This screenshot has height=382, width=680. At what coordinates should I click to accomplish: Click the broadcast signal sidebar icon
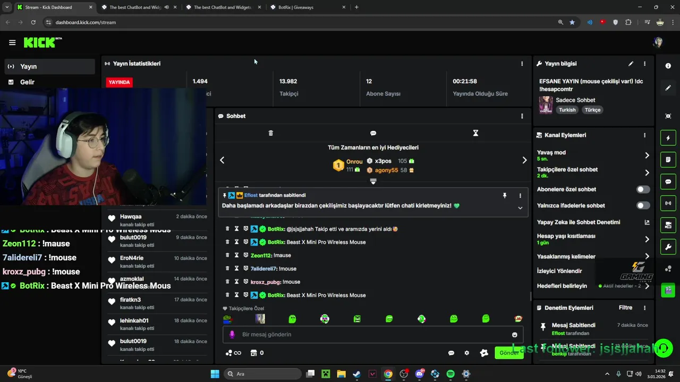[668, 203]
